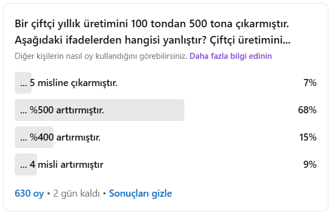Click the 'Diğer kişilerin nasıl oy kullandığını' note
Viewport: 330px width, 213px height.
click(101, 56)
